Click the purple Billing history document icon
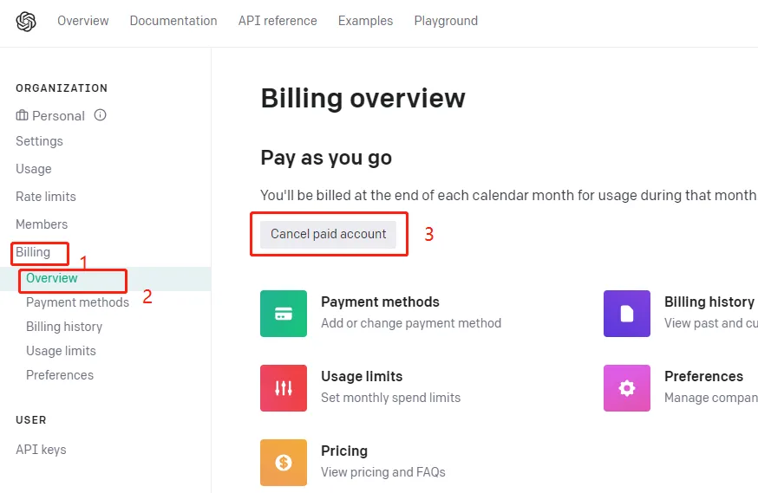This screenshot has height=493, width=758. coord(626,314)
